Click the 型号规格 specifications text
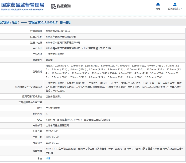Screen dimensions: 186x163 click(x=113, y=72)
